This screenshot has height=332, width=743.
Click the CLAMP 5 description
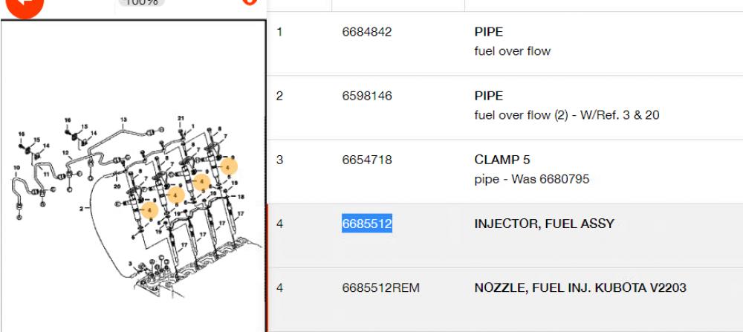tap(502, 160)
